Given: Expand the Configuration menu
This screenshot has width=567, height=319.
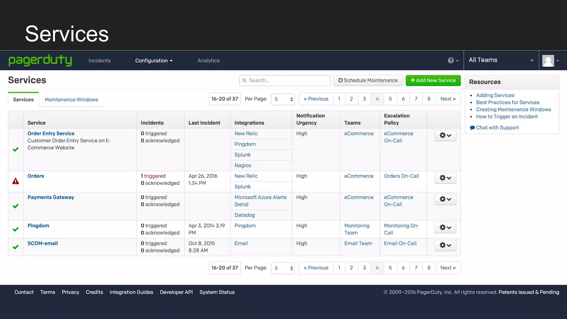Looking at the screenshot, I should pos(154,61).
